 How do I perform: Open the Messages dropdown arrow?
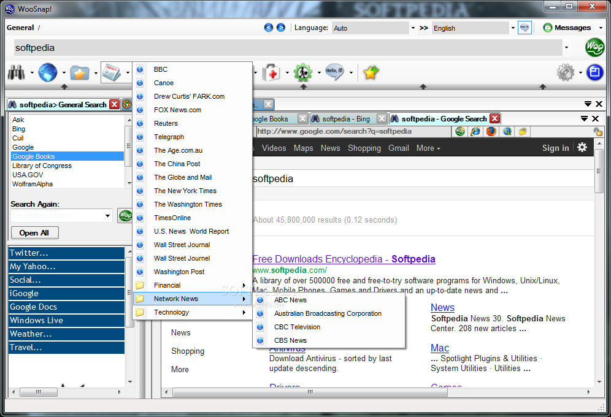601,28
